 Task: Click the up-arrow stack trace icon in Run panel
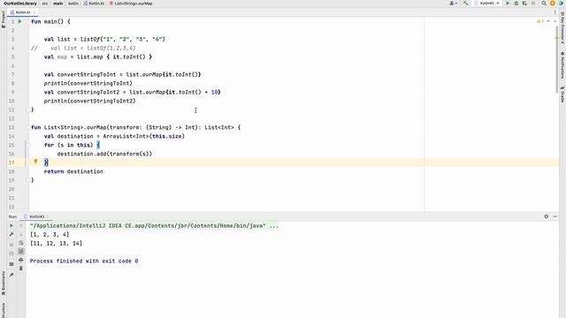21,226
